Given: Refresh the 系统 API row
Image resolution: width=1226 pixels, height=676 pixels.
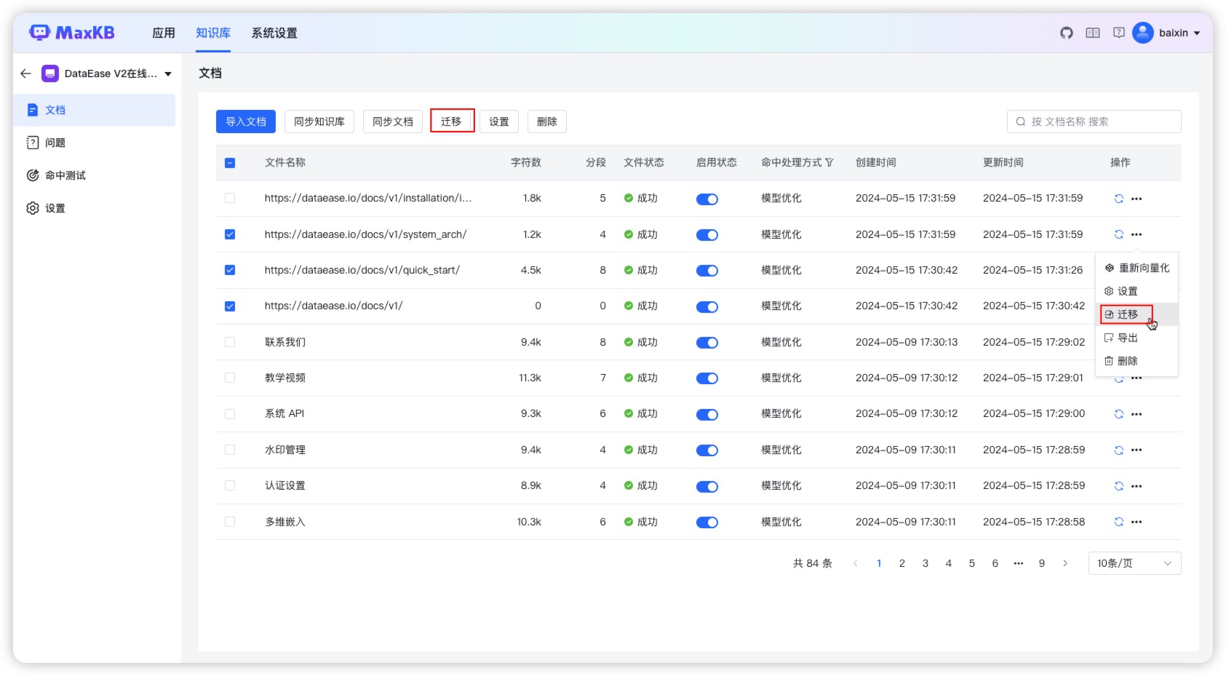Looking at the screenshot, I should [1119, 414].
